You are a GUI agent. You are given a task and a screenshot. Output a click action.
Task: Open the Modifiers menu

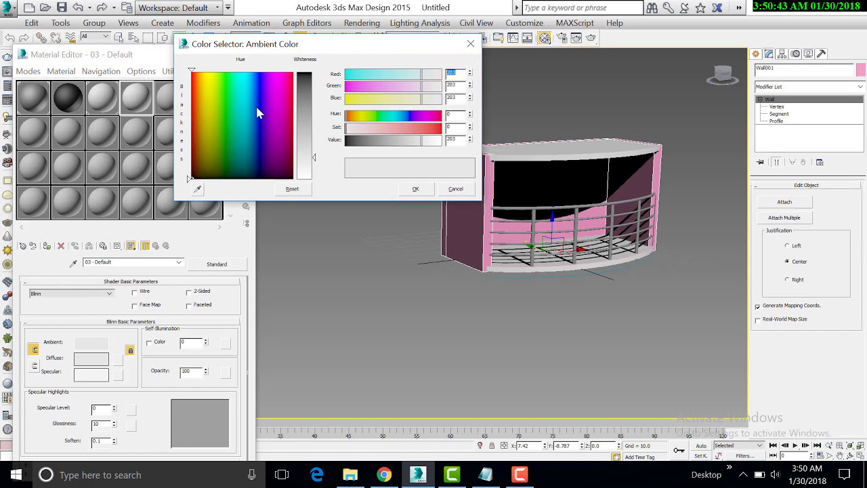[203, 22]
